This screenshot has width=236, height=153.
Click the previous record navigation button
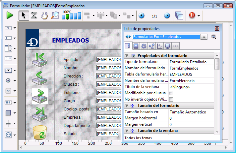tap(40, 77)
